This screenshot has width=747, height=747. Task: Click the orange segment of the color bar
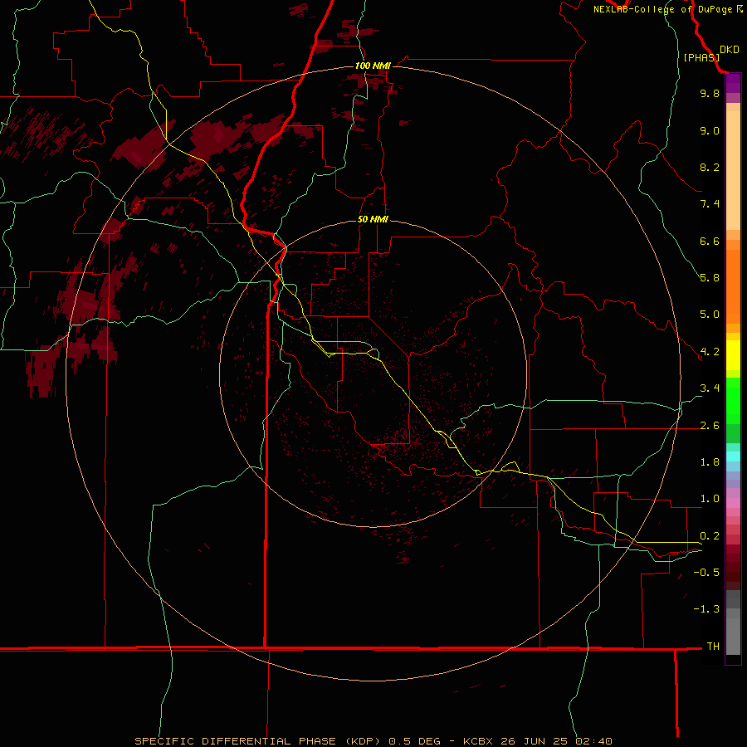coord(733,286)
